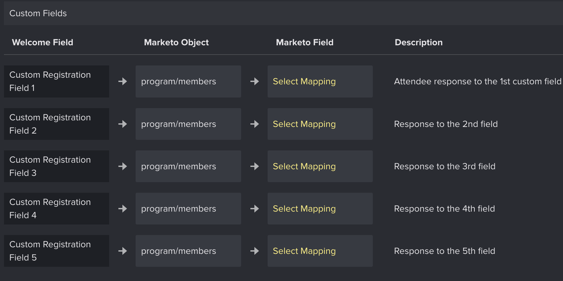Screen dimensions: 563x281
Task: Click program/members object in Field 4 row
Action: click(188, 209)
